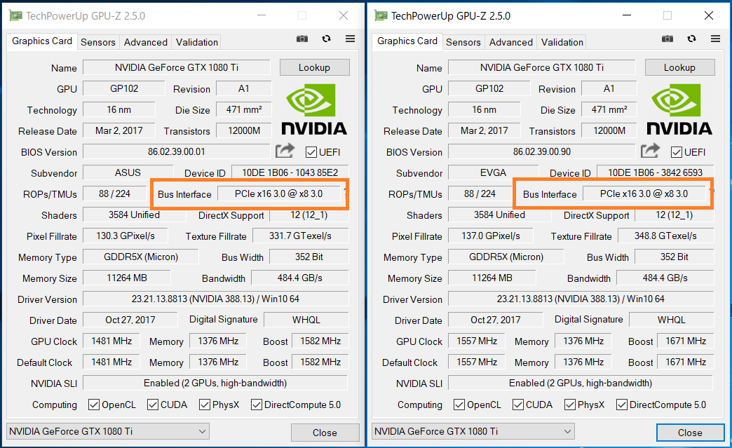Toggle OpenCL checkbox in left window
732x448 pixels.
94,405
